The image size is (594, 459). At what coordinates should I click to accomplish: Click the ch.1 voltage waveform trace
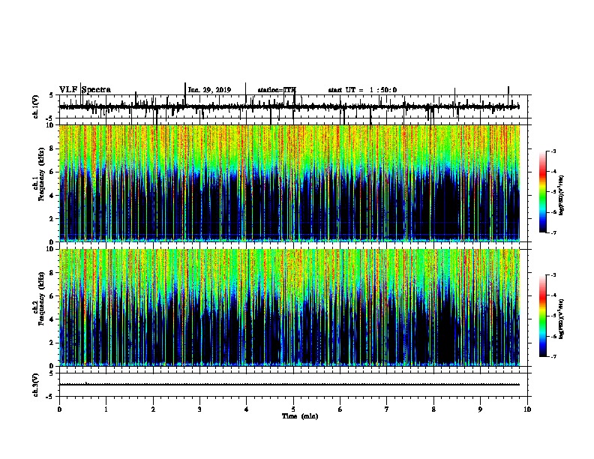pos(289,107)
